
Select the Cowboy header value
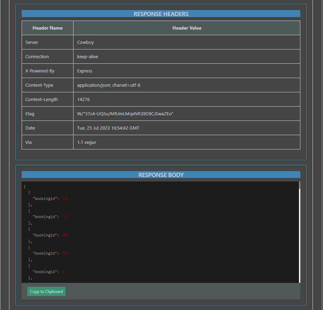coord(85,42)
